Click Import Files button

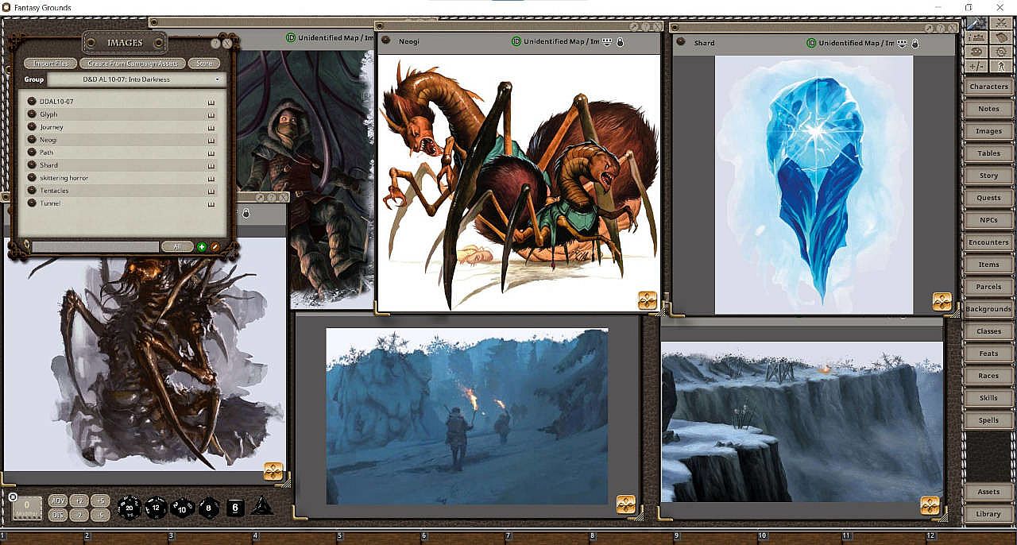[50, 64]
